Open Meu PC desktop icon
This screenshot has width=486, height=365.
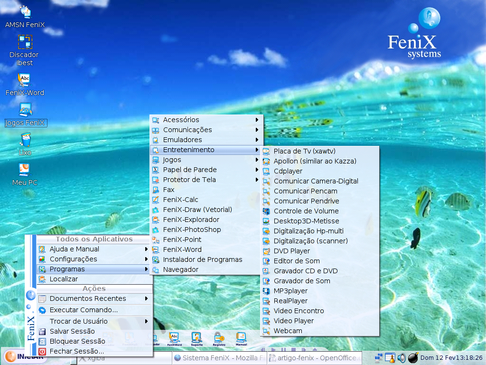coord(25,174)
